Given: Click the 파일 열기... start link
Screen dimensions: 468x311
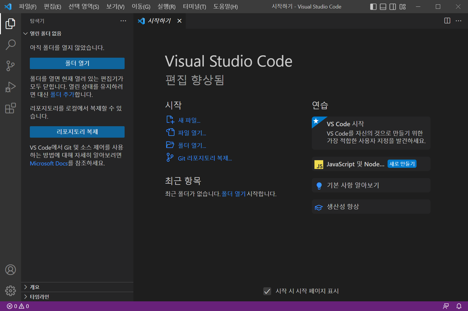Looking at the screenshot, I should click(x=192, y=133).
